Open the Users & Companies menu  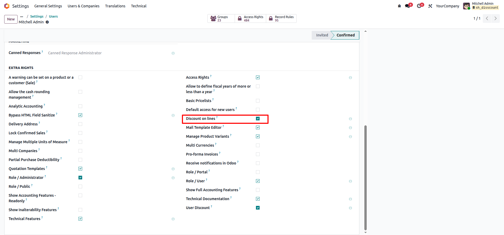(x=83, y=6)
